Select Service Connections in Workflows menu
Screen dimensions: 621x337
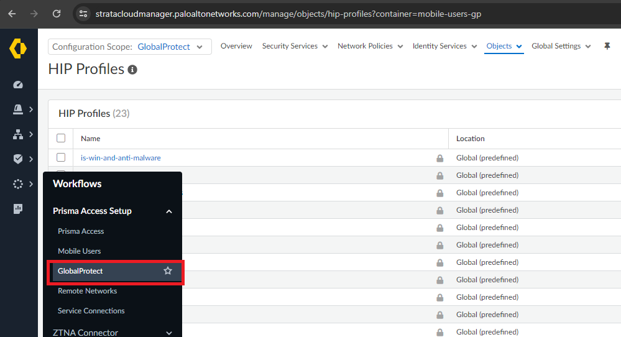(91, 311)
